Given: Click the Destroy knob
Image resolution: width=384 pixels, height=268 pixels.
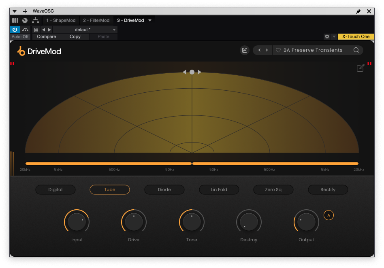Looking at the screenshot, I should (x=249, y=222).
